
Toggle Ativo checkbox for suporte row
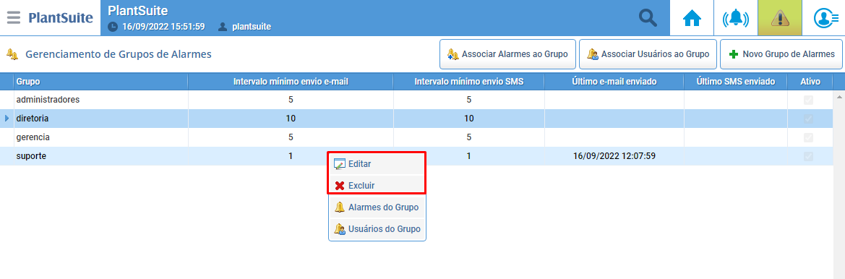(808, 156)
